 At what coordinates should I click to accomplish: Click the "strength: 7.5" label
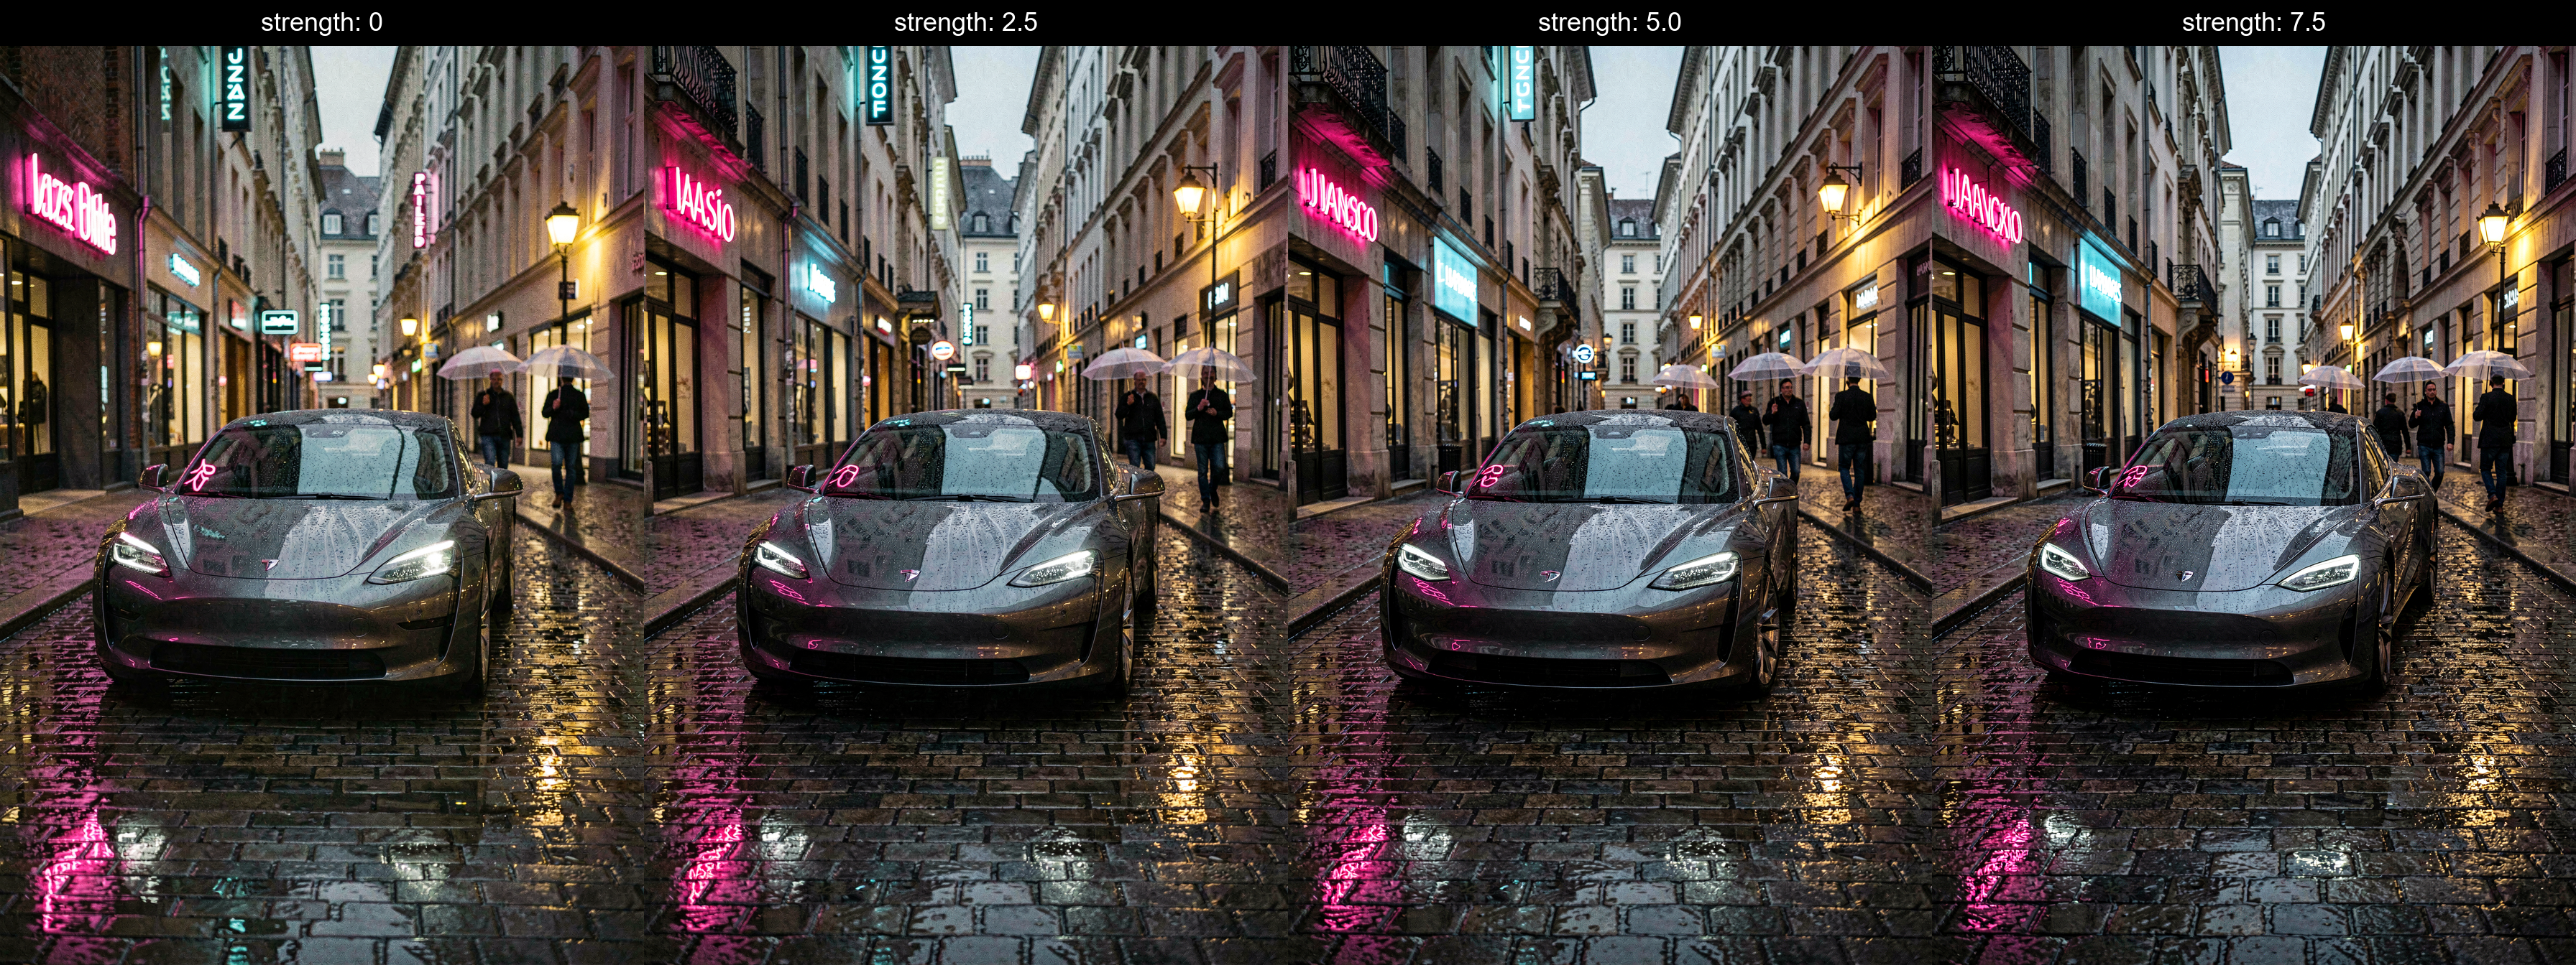pyautogui.click(x=2254, y=22)
